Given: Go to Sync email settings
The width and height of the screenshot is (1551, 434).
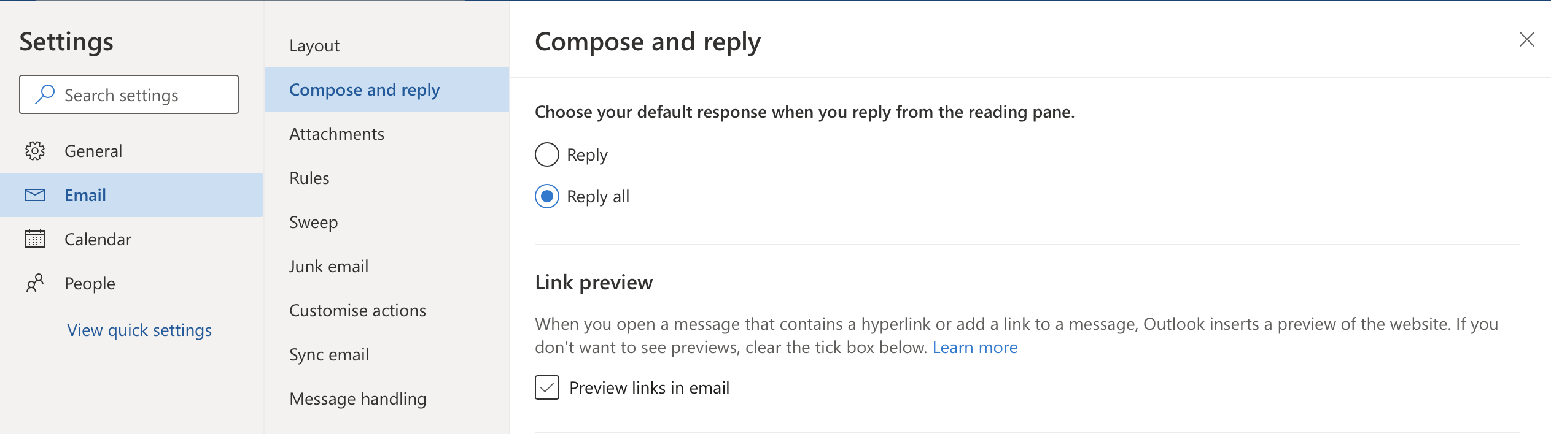Looking at the screenshot, I should coord(329,355).
